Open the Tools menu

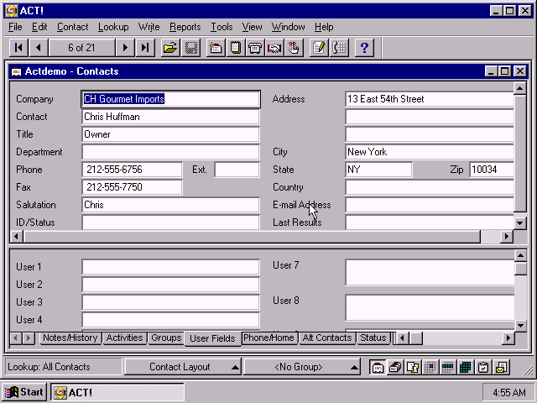click(x=222, y=27)
